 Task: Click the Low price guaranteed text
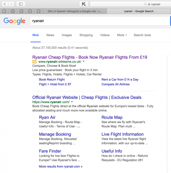tap(47, 70)
